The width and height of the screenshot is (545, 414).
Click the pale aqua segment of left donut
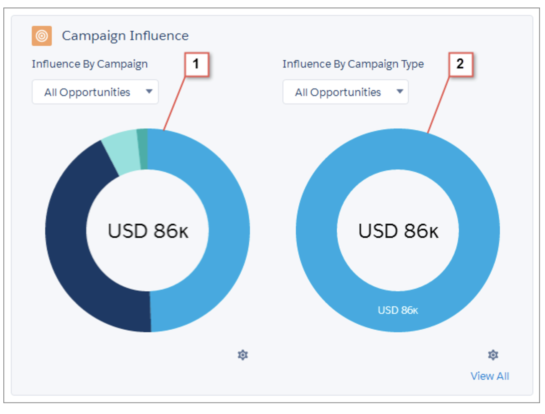(x=122, y=151)
